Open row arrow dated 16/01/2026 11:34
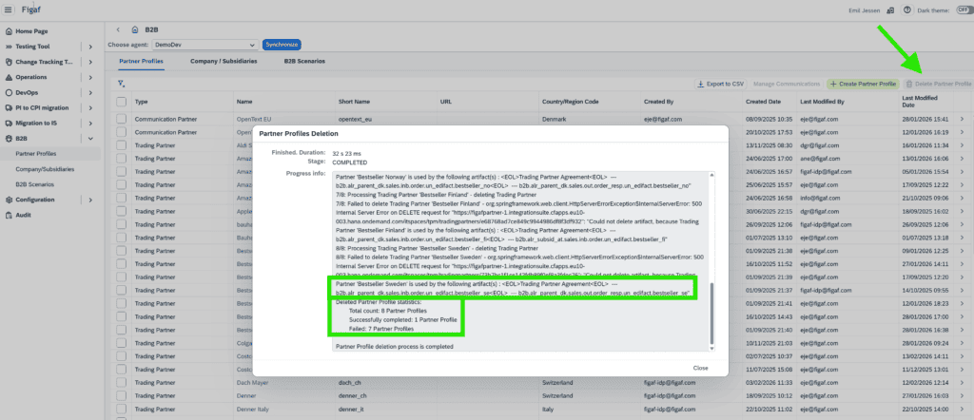The width and height of the screenshot is (974, 420). click(963, 145)
